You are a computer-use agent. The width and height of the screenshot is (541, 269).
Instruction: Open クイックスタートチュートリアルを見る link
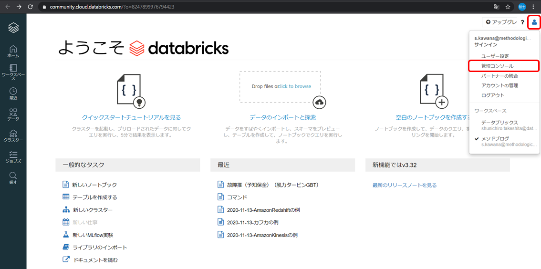click(x=131, y=117)
